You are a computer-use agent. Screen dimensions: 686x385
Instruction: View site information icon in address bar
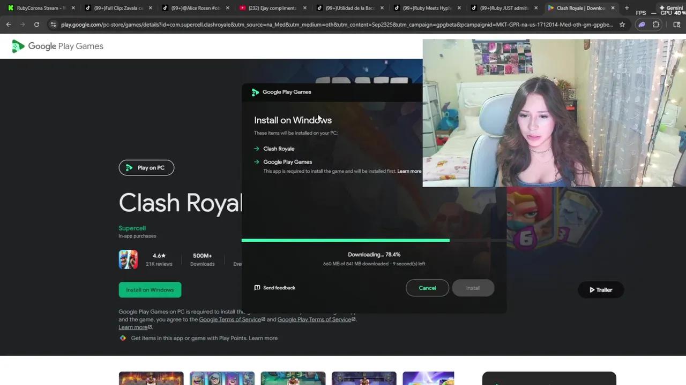[x=53, y=25]
